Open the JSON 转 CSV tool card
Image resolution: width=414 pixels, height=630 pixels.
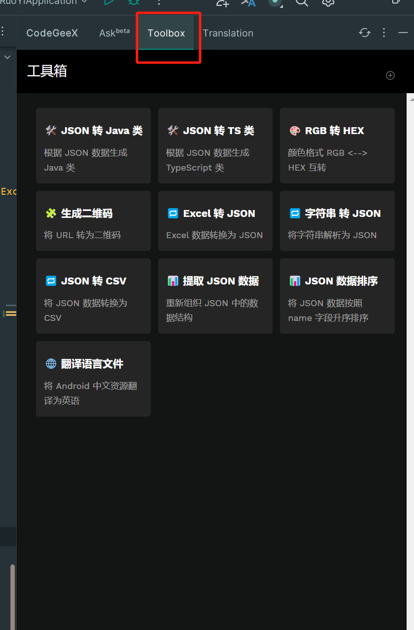click(94, 296)
